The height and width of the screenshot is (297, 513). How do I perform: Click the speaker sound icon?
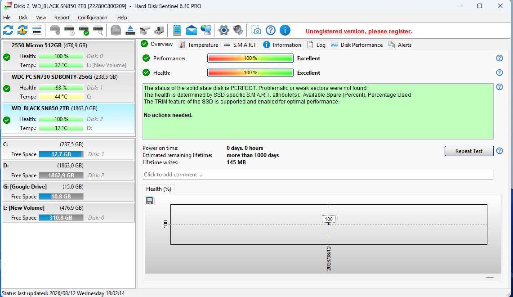click(238, 30)
